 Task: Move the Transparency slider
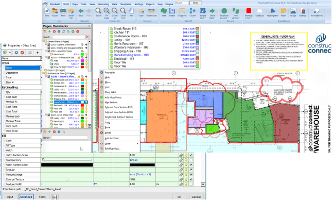tap(43, 160)
